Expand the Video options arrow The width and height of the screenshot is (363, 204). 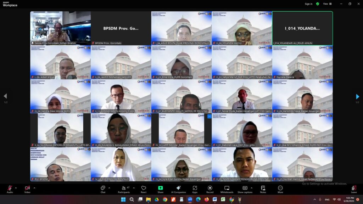(x=34, y=188)
